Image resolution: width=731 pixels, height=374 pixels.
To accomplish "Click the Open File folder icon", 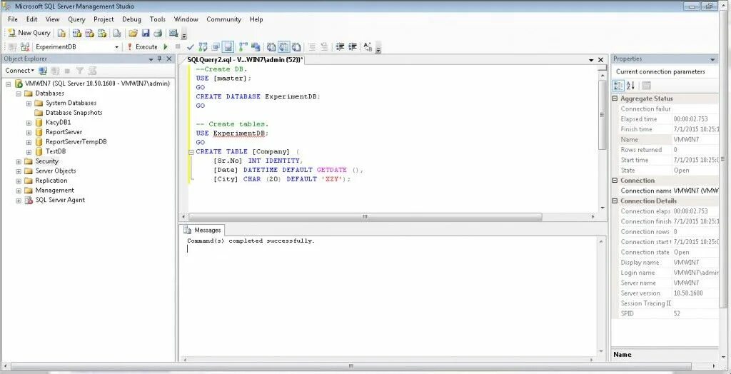I will (133, 33).
